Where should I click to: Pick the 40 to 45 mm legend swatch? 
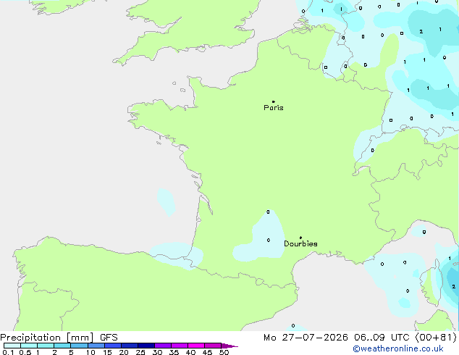coord(196,346)
